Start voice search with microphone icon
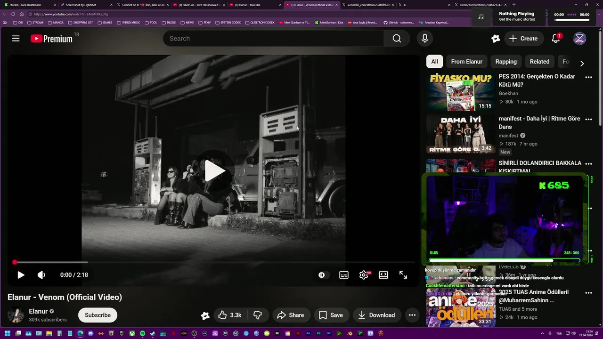The image size is (603, 339). 424,39
